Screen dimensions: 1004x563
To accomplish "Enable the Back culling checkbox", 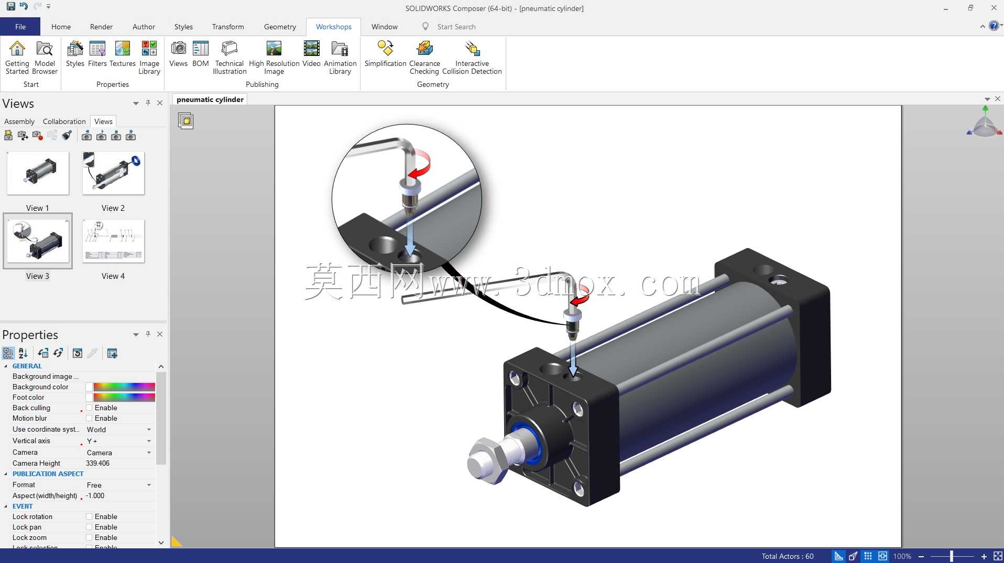I will click(x=89, y=408).
